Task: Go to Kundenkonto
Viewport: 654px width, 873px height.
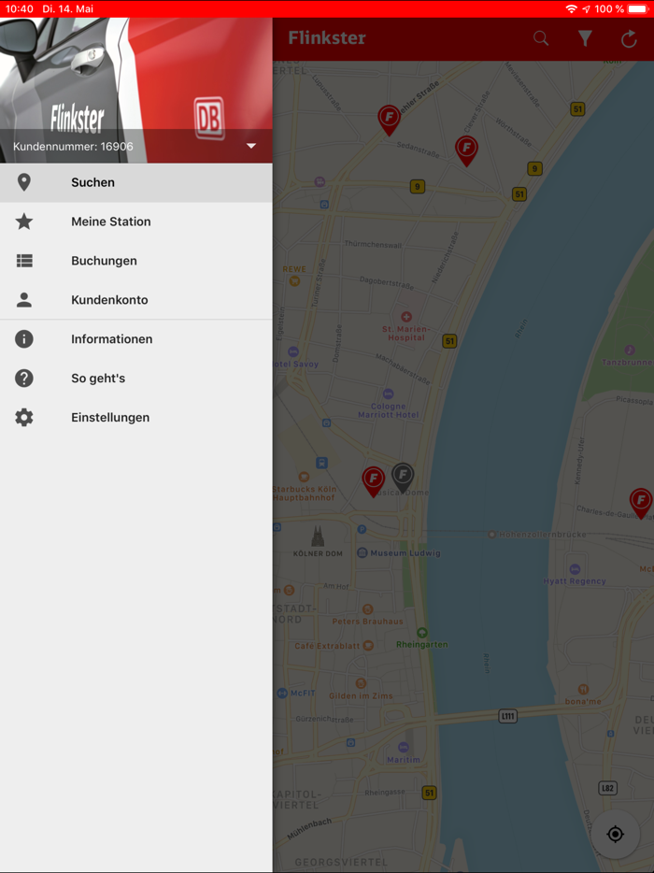Action: [136, 299]
